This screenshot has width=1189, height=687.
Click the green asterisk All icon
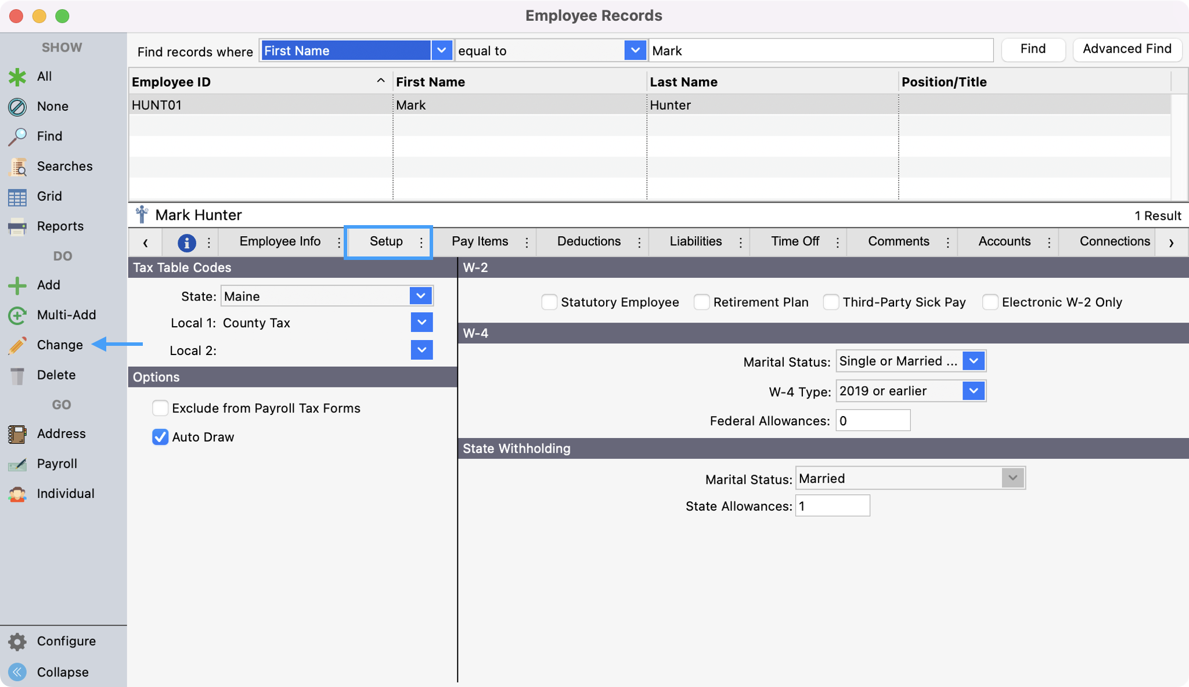click(x=17, y=77)
